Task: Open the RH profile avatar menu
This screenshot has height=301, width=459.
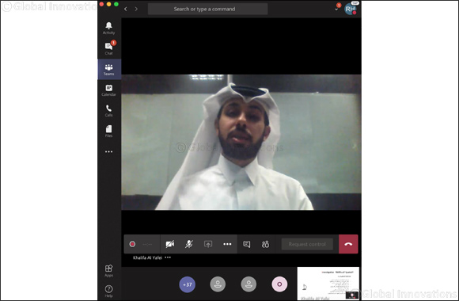Action: 351,9
